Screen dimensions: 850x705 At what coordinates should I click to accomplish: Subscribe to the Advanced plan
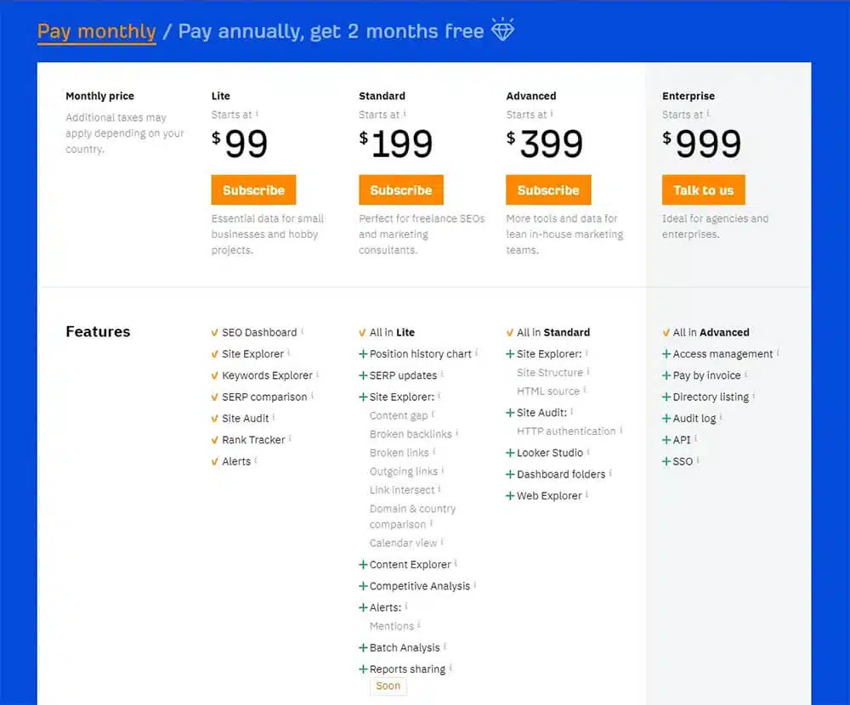pyautogui.click(x=548, y=189)
